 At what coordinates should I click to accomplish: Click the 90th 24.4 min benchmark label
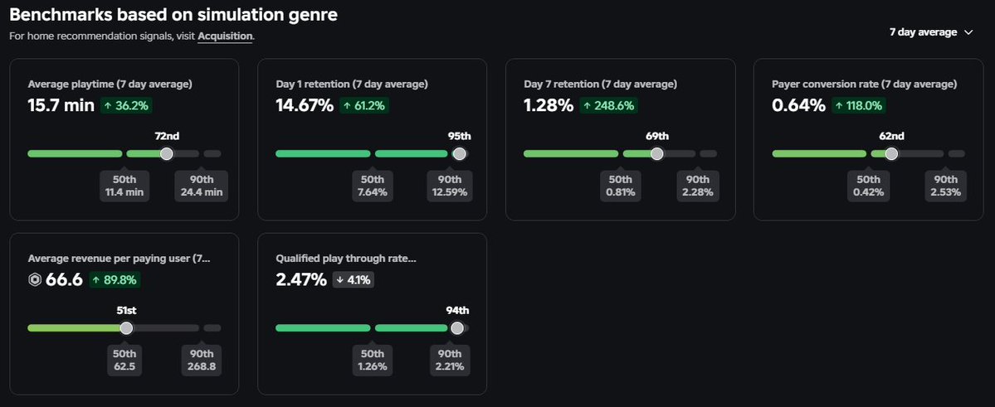[201, 186]
